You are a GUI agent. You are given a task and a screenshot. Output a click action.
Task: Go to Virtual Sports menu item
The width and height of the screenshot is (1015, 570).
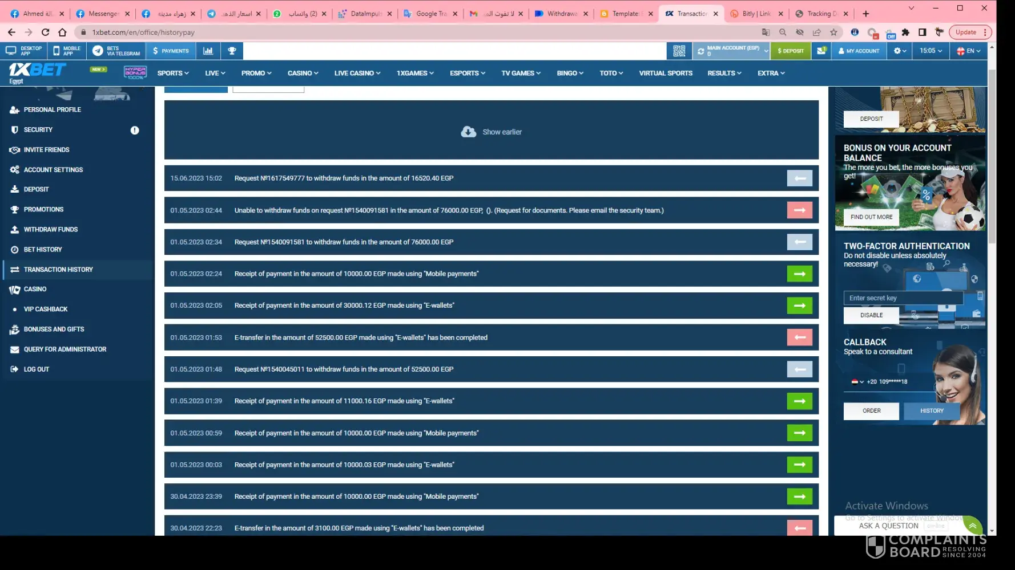[665, 73]
